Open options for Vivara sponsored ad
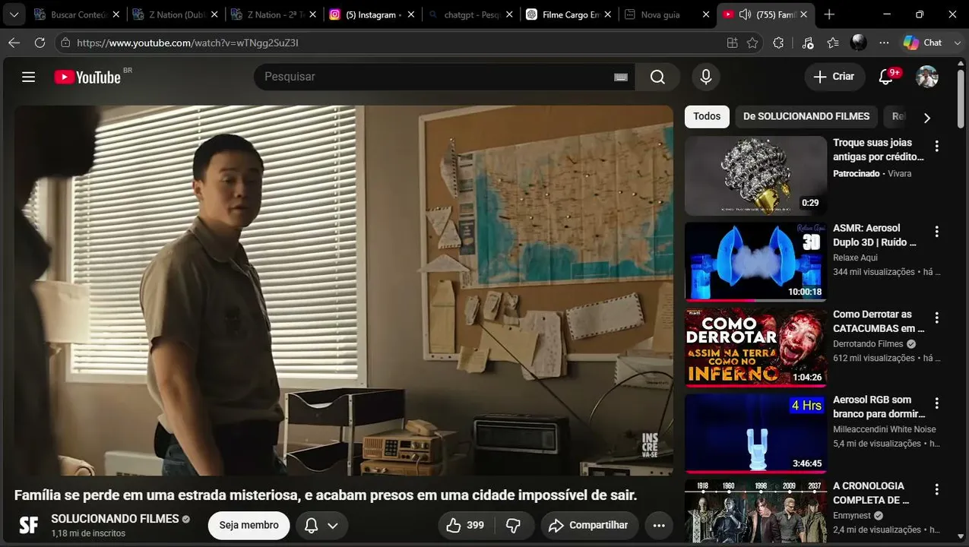Image resolution: width=969 pixels, height=547 pixels. pyautogui.click(x=937, y=146)
